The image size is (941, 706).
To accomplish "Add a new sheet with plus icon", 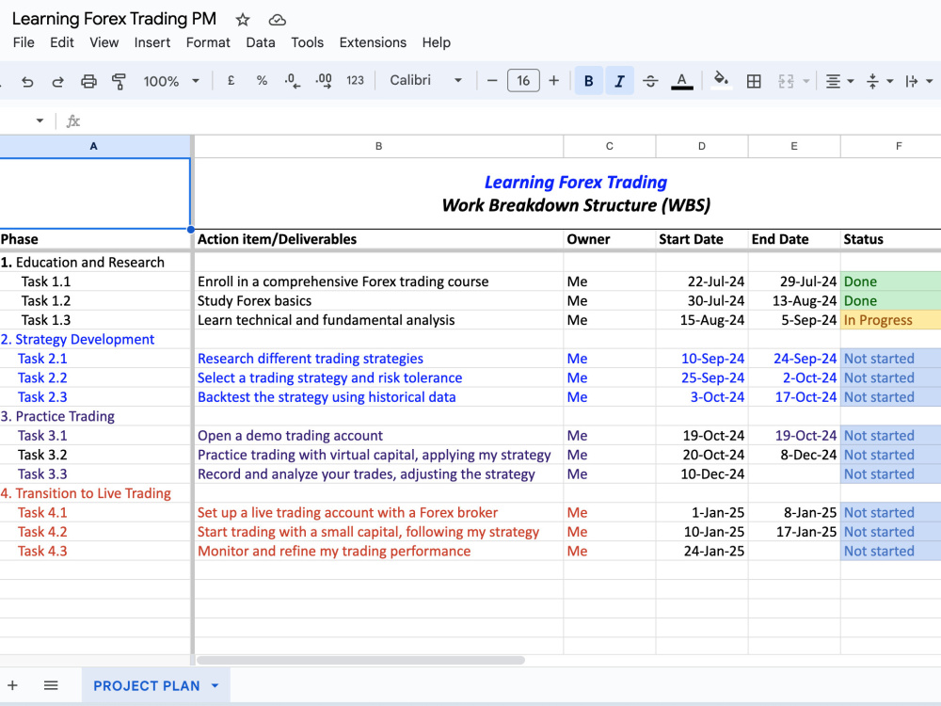I will tap(12, 685).
